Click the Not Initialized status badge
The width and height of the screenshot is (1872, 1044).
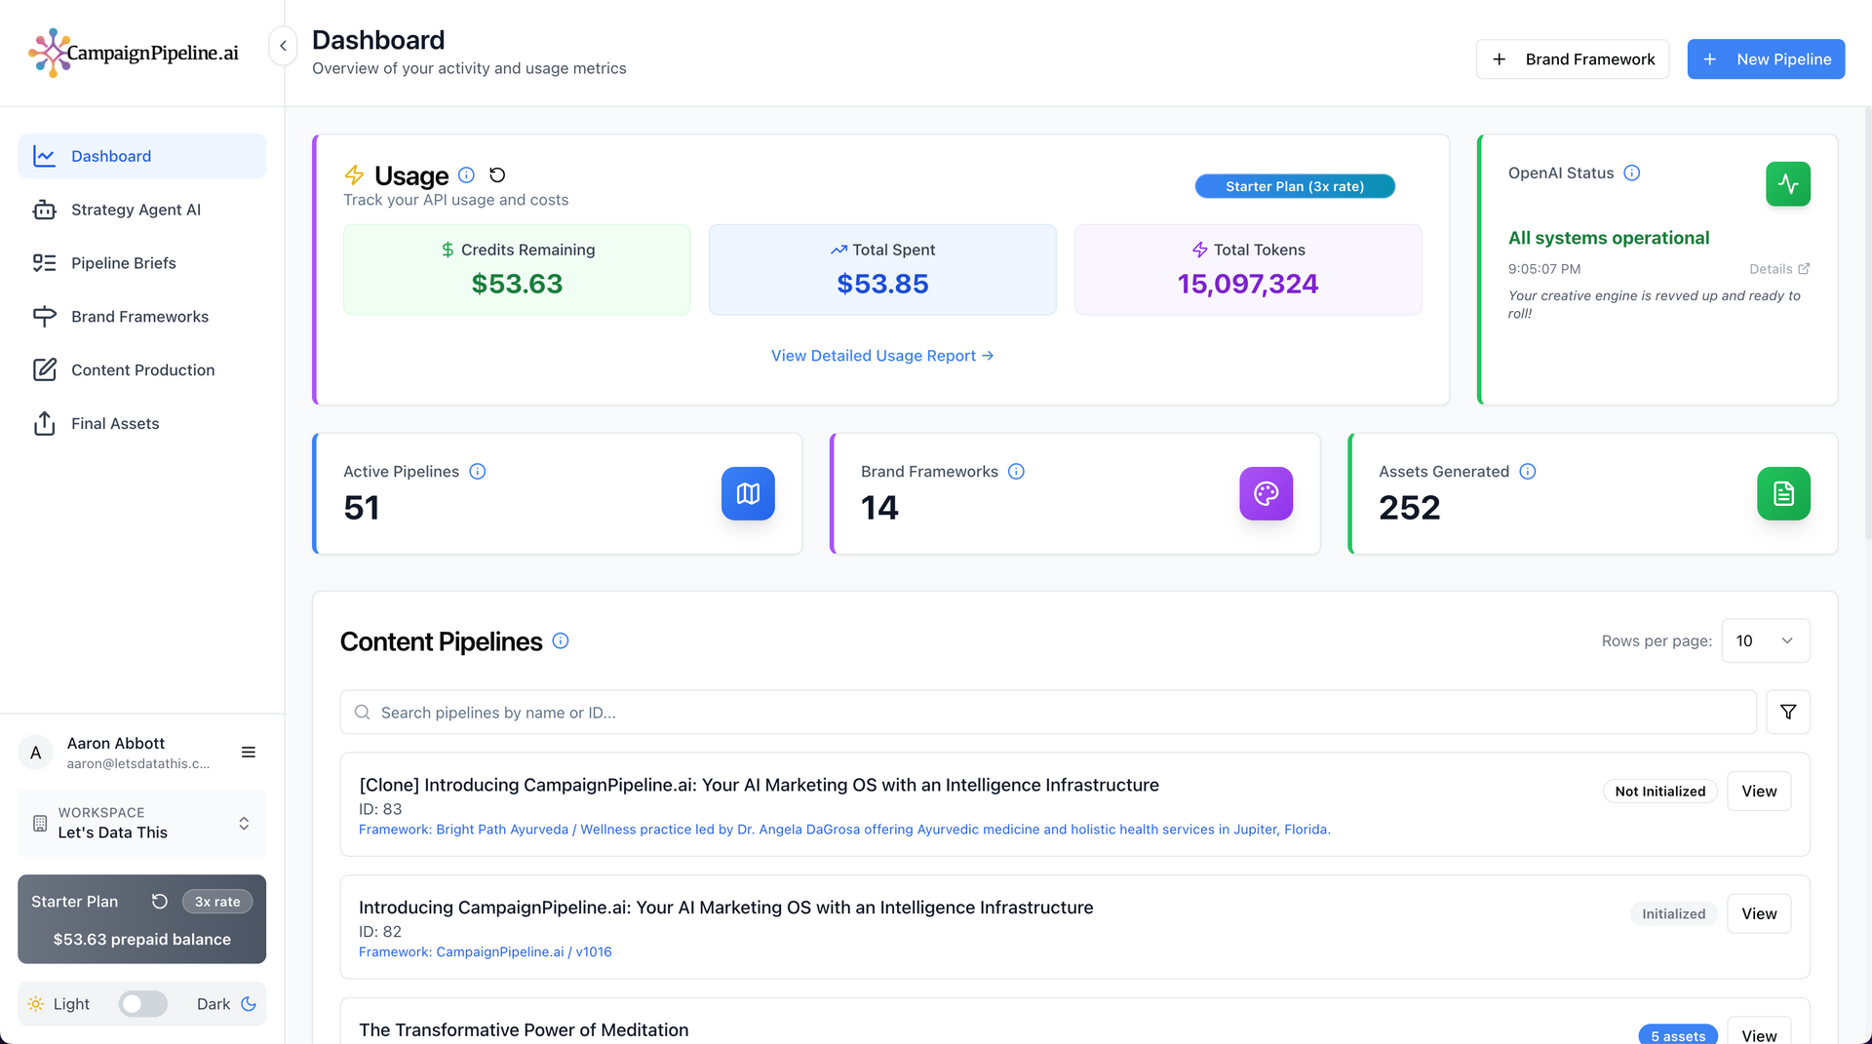click(1660, 792)
